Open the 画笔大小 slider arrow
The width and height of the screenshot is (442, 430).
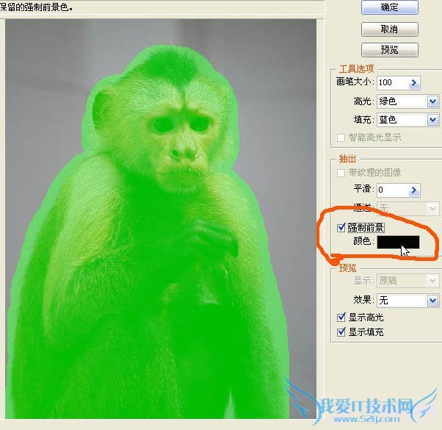[x=414, y=82]
